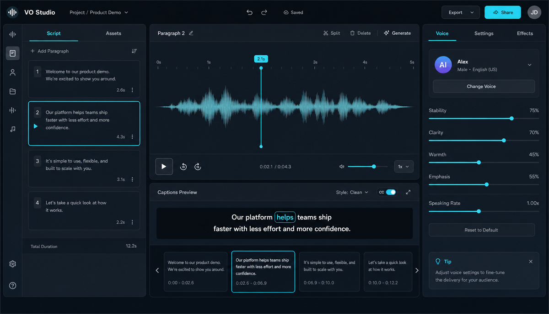Open the playback speed 1x dropdown
The height and width of the screenshot is (314, 549).
tap(404, 167)
